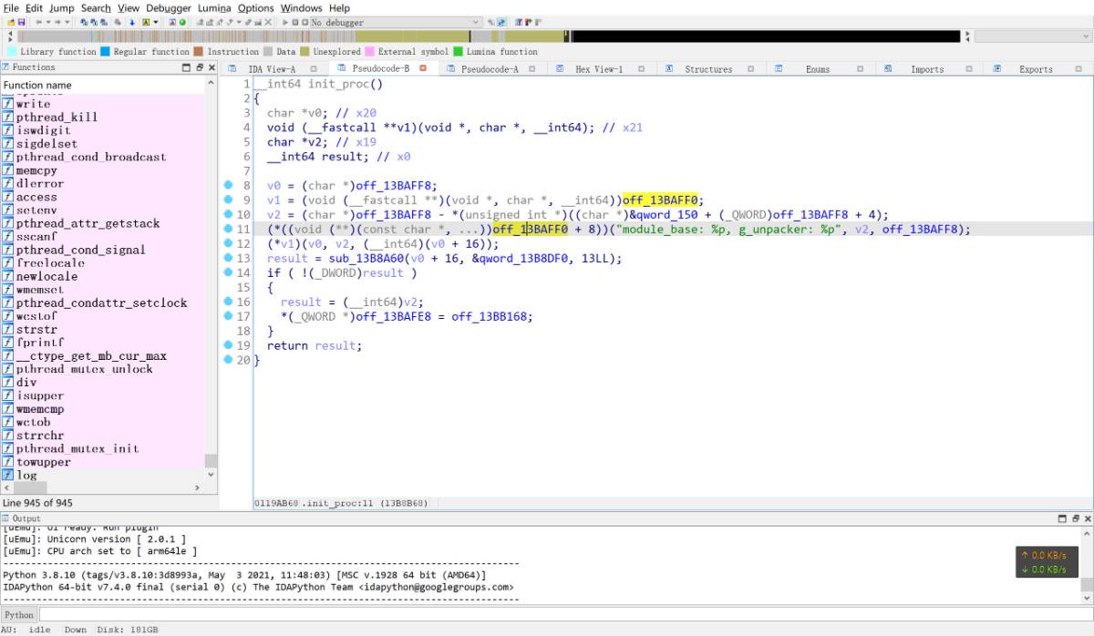Click the function icon beside towupper
Image resolution: width=1094 pixels, height=636 pixels.
point(8,462)
